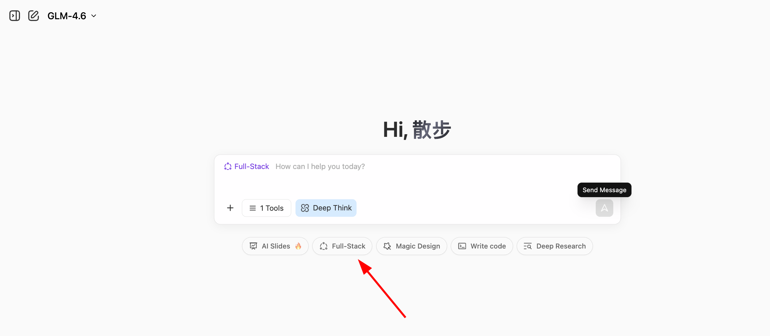Screen dimensions: 770x336
Task: Click the Deep Research search-list icon
Action: 527,246
